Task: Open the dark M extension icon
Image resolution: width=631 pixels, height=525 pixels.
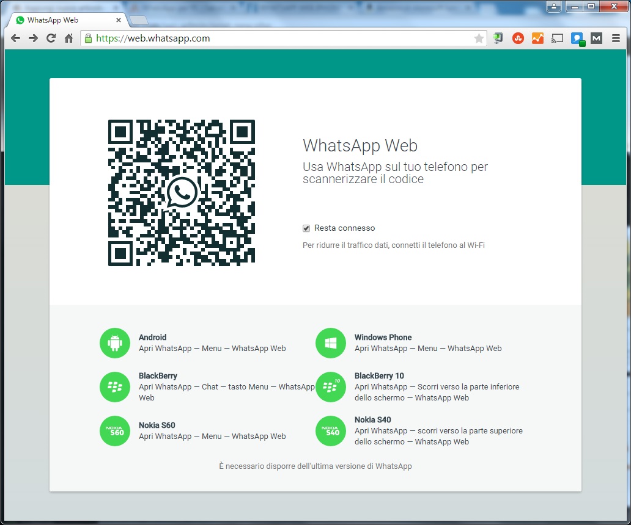Action: tap(596, 38)
